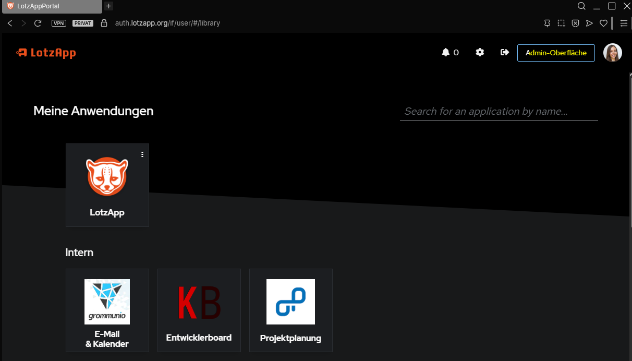Focus the application search field
Screen dimensions: 632x361
[x=498, y=112]
